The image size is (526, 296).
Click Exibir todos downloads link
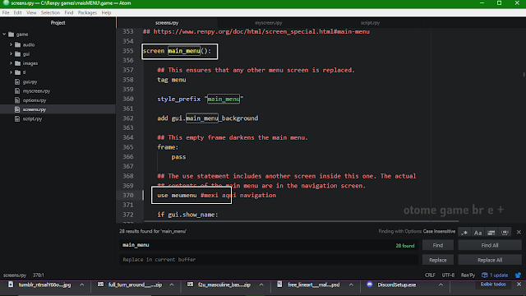[x=493, y=284]
